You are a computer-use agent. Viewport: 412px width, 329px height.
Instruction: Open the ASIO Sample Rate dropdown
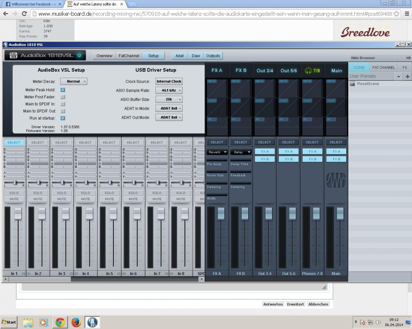point(169,90)
